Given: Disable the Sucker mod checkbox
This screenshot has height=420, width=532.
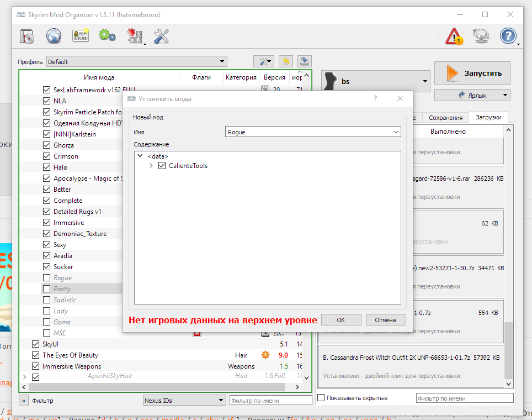Looking at the screenshot, I should click(47, 267).
